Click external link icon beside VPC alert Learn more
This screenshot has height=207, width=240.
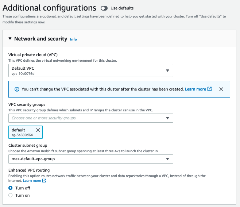click(x=210, y=89)
